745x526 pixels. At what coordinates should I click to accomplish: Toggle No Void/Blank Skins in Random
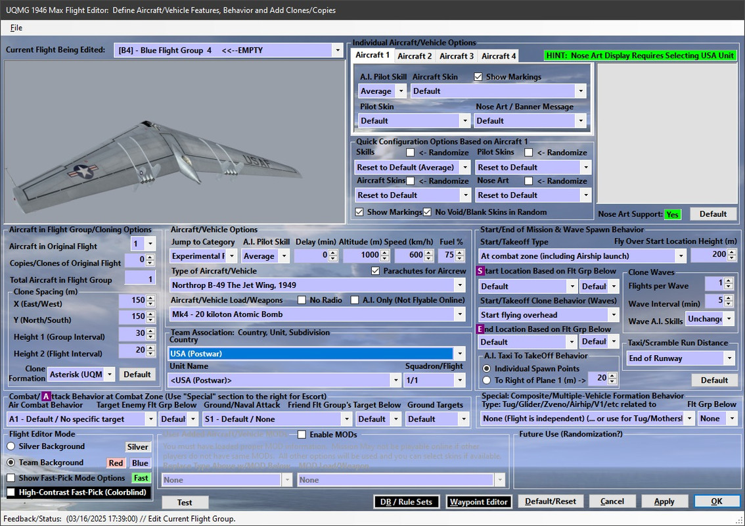point(427,212)
